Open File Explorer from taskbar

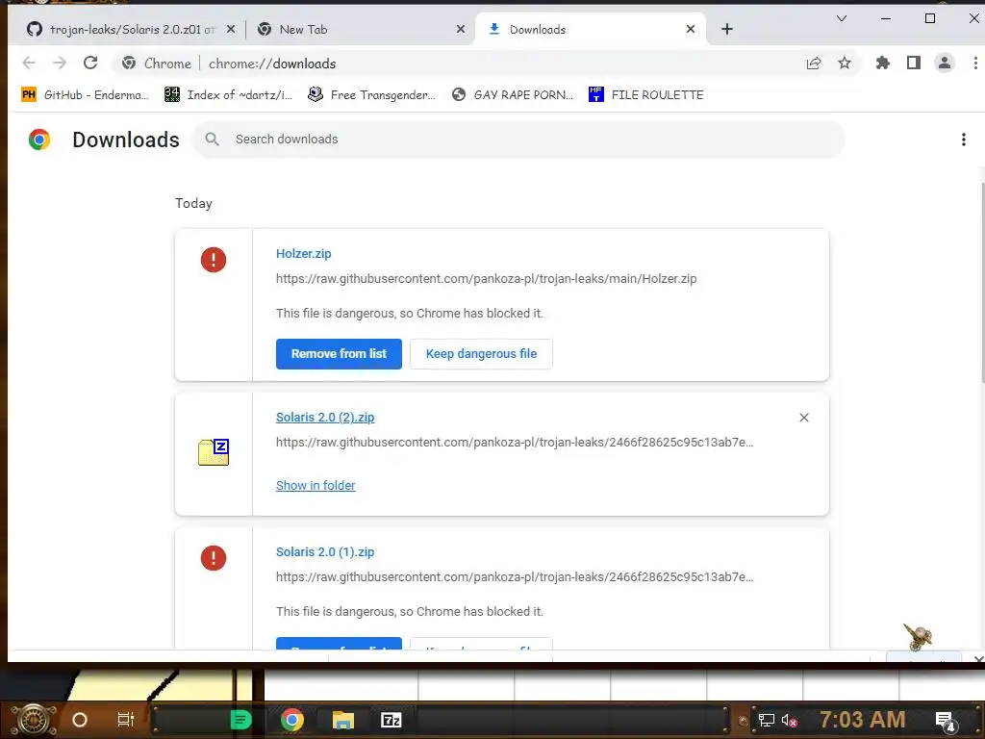pyautogui.click(x=343, y=720)
